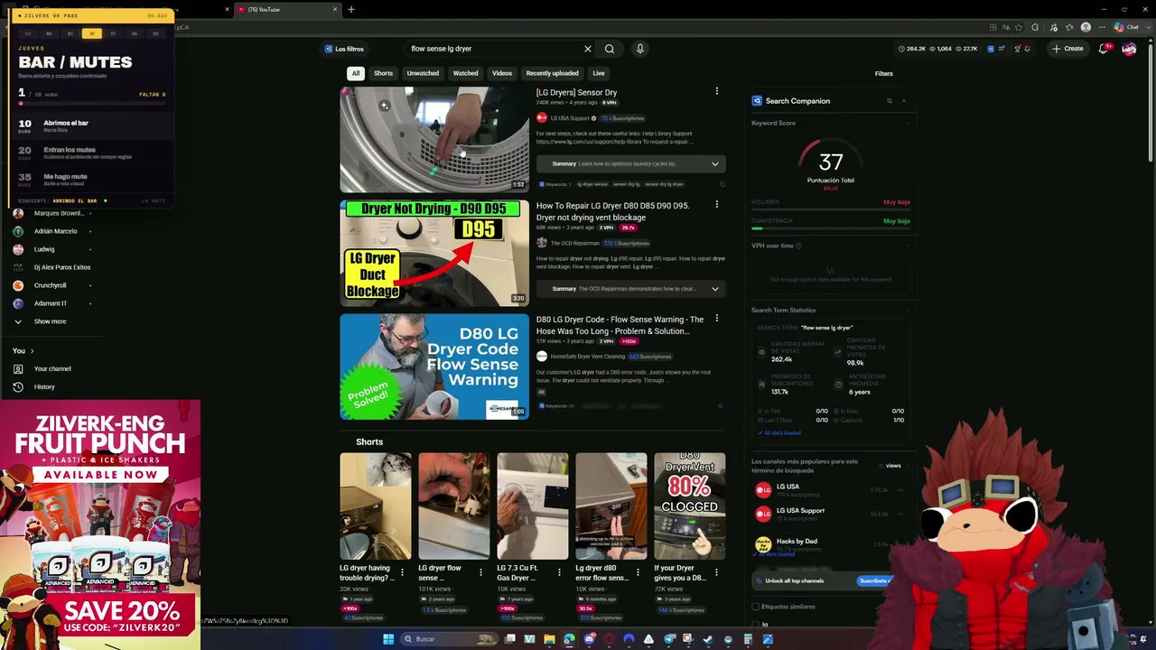This screenshot has height=650, width=1156.
Task: Open Your channel icon in sidebar
Action: click(18, 368)
